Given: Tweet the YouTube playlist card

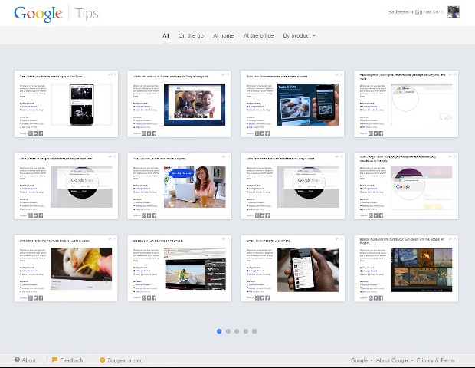Looking at the screenshot, I should (x=149, y=298).
